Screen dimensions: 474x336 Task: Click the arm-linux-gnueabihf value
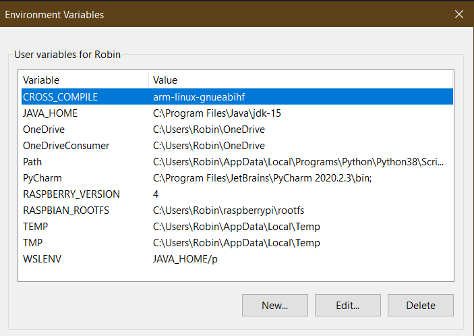(x=199, y=97)
